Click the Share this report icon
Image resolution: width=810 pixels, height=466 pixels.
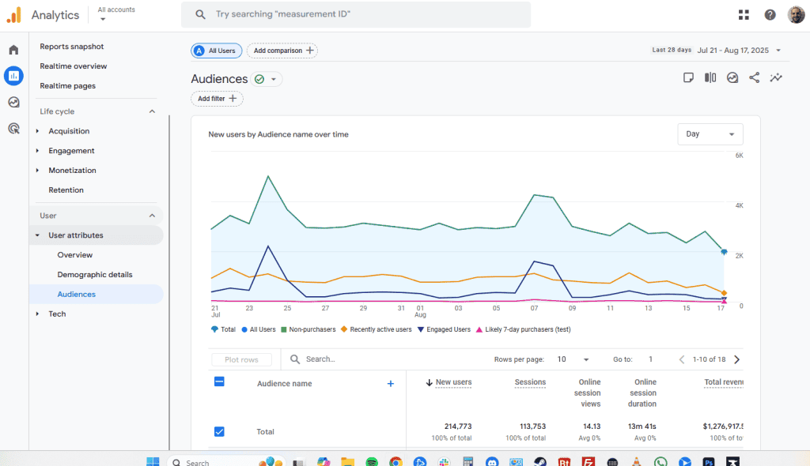click(x=755, y=77)
